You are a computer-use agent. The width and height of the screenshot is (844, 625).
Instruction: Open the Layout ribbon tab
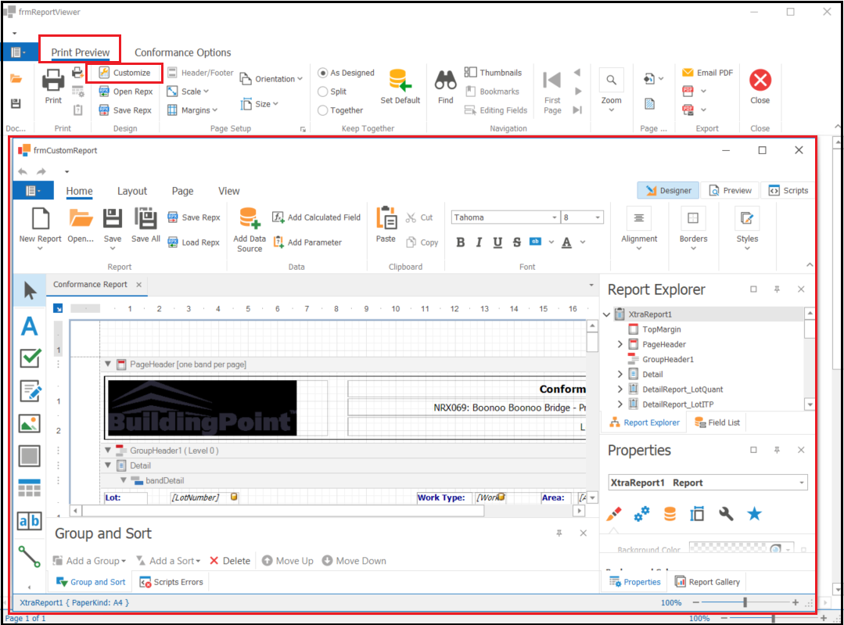pos(132,191)
